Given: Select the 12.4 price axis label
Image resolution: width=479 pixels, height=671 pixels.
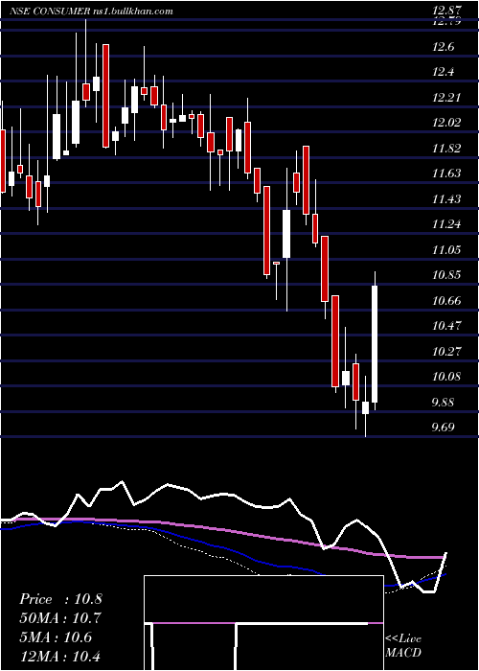Looking at the screenshot, I should pos(444,72).
